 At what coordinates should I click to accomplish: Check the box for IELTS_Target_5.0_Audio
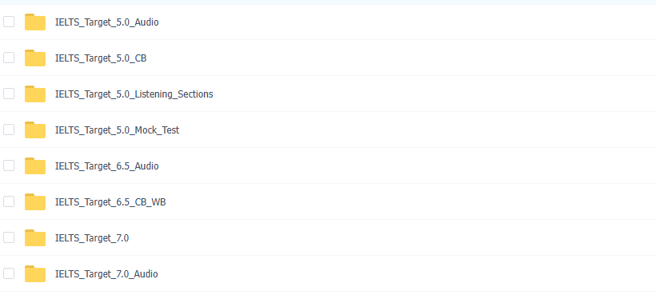9,22
